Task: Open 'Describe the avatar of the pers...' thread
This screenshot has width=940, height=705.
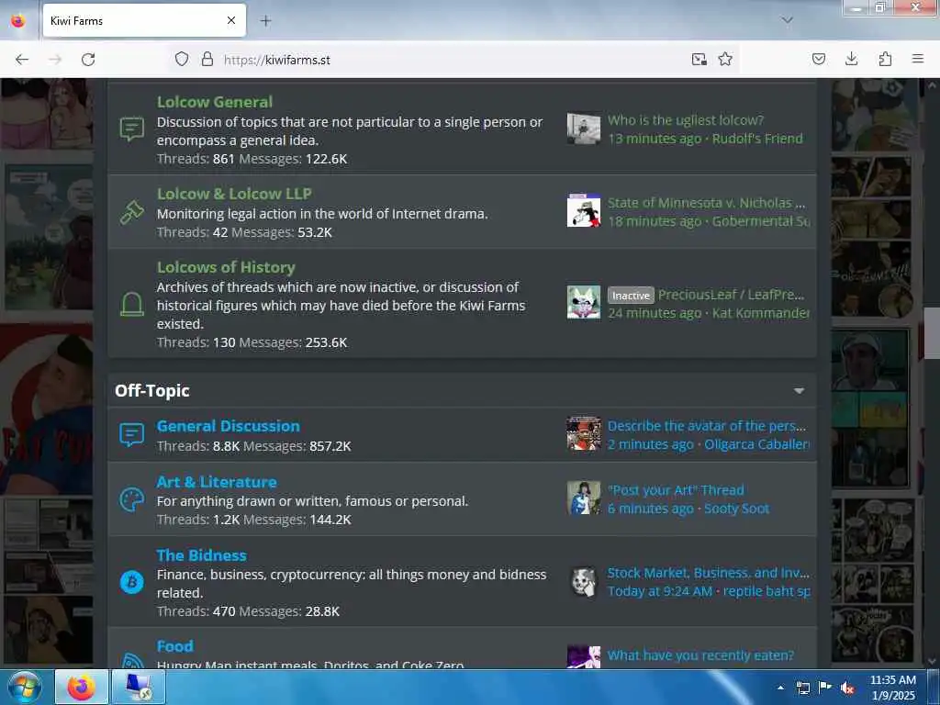Action: (707, 426)
